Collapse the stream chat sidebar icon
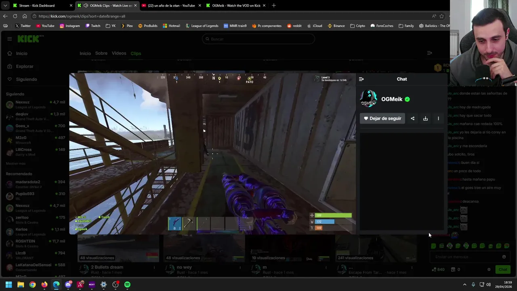The image size is (517, 291). [x=429, y=53]
